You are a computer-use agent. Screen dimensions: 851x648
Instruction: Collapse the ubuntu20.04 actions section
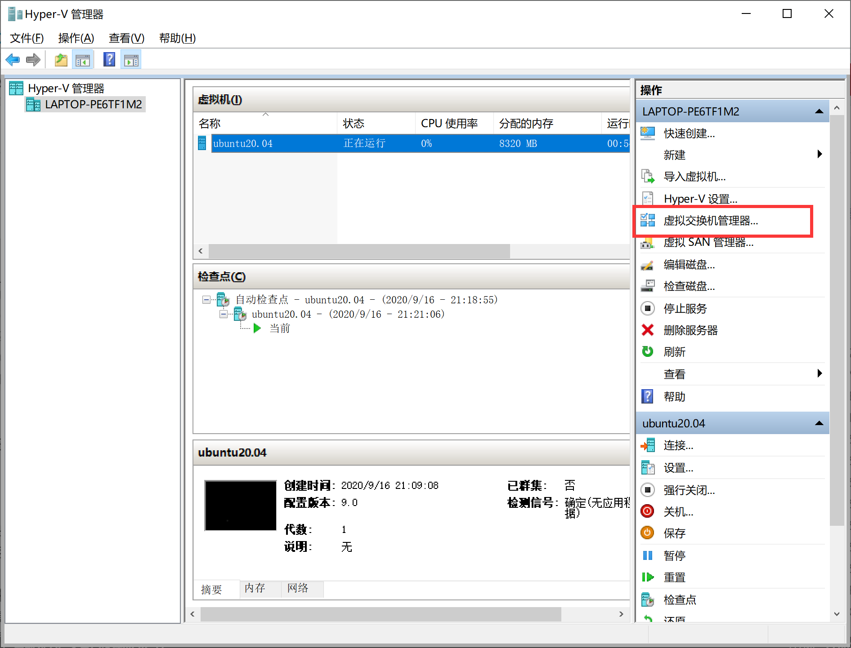coord(819,423)
